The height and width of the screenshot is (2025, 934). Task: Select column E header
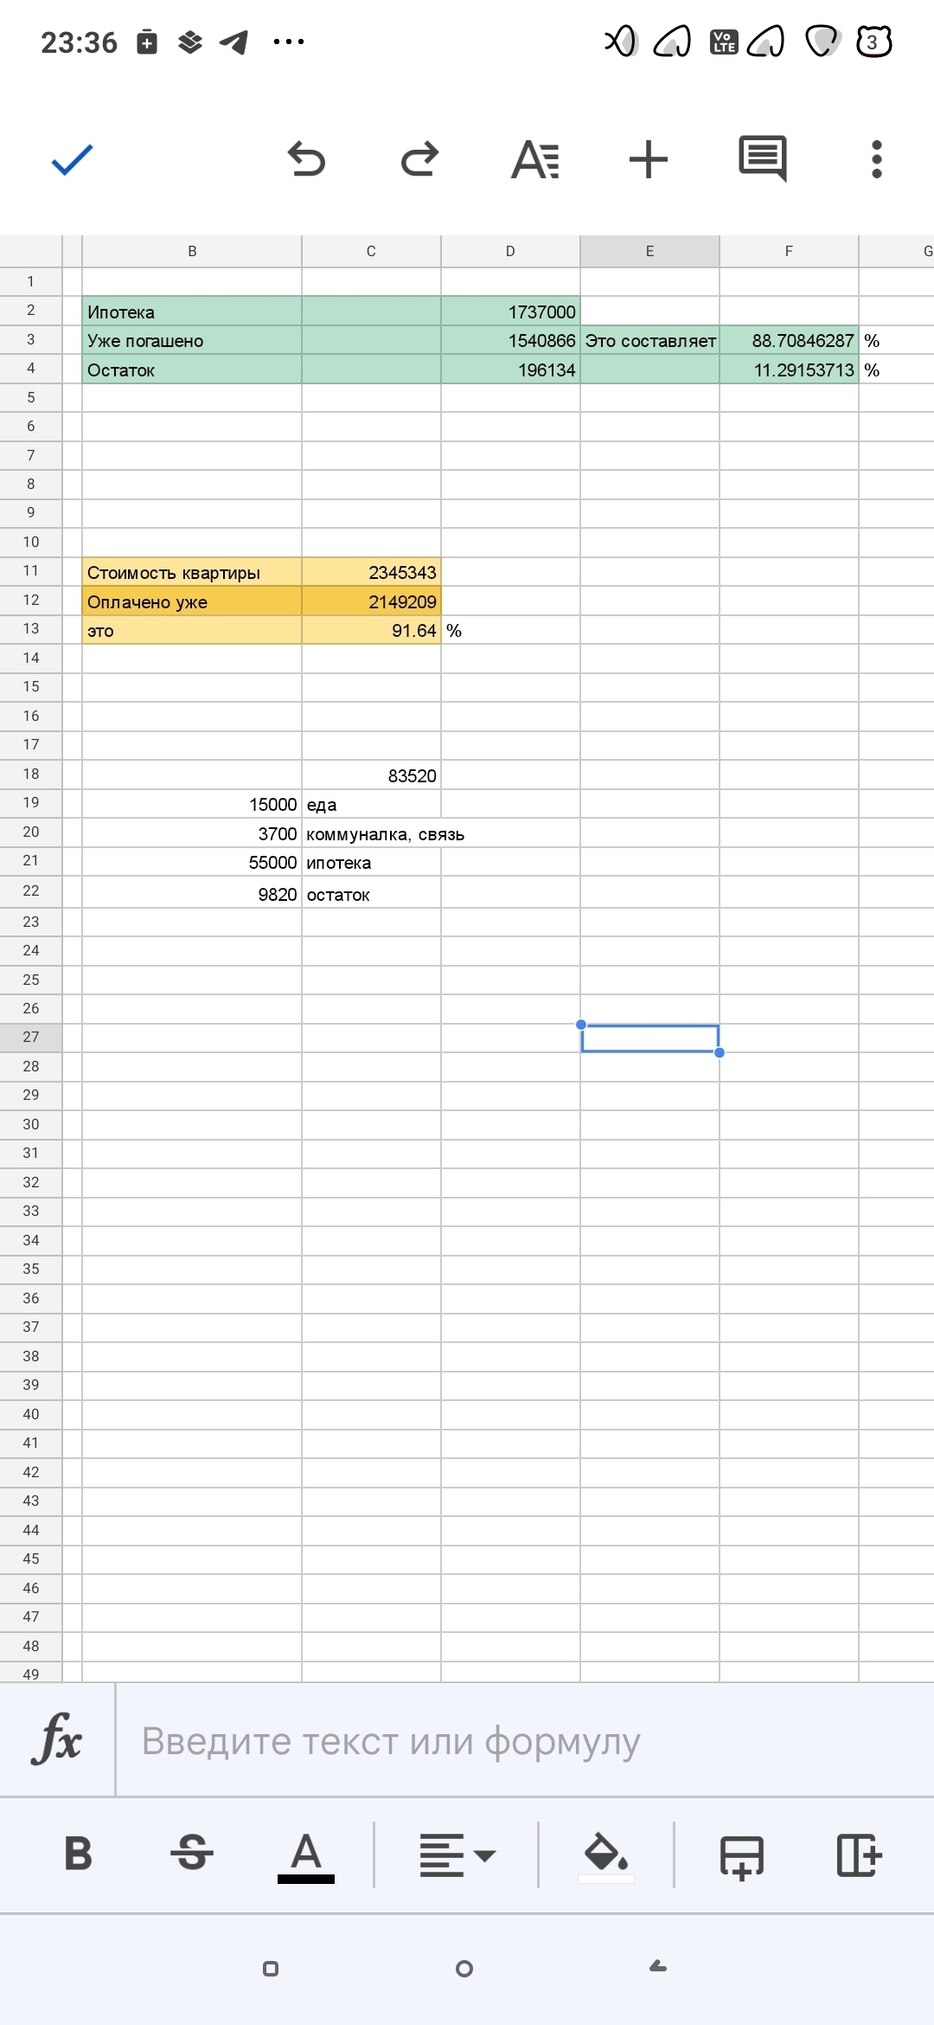point(649,252)
